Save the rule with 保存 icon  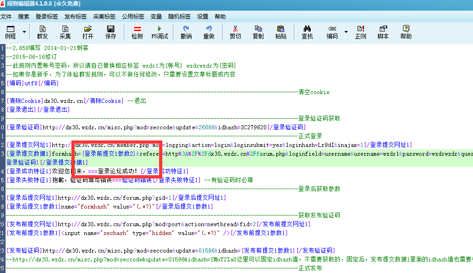point(111,32)
